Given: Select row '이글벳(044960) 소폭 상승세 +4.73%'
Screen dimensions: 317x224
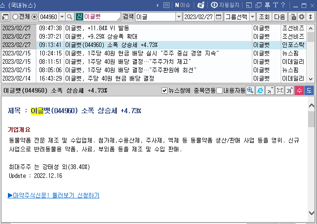Looking at the screenshot, I should click(154, 45).
